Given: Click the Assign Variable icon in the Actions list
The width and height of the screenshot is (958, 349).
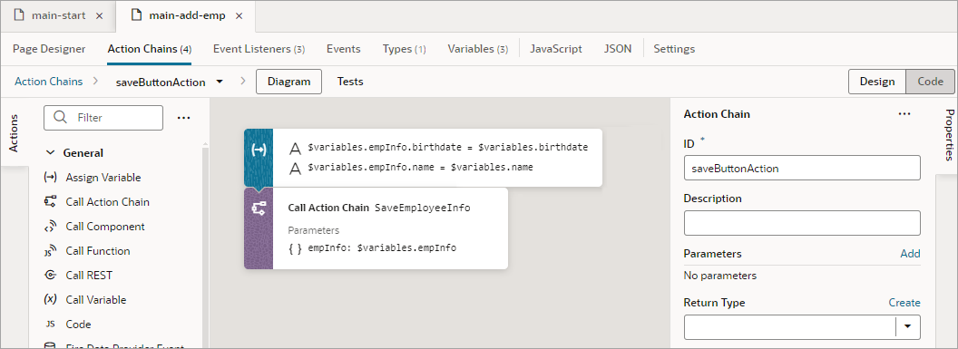Looking at the screenshot, I should pos(51,178).
